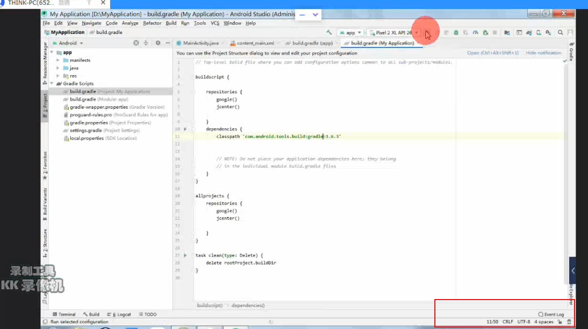Click the Project Structure folder icon
This screenshot has width=588, height=329.
point(507,32)
